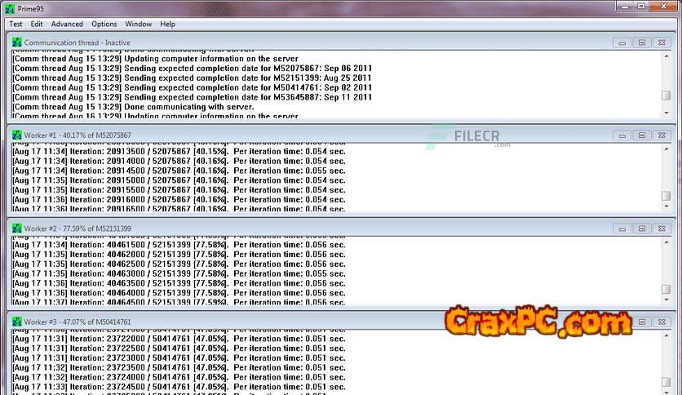Click the Worker #2 line for iteration 40461500
The image size is (682, 395).
click(x=179, y=245)
